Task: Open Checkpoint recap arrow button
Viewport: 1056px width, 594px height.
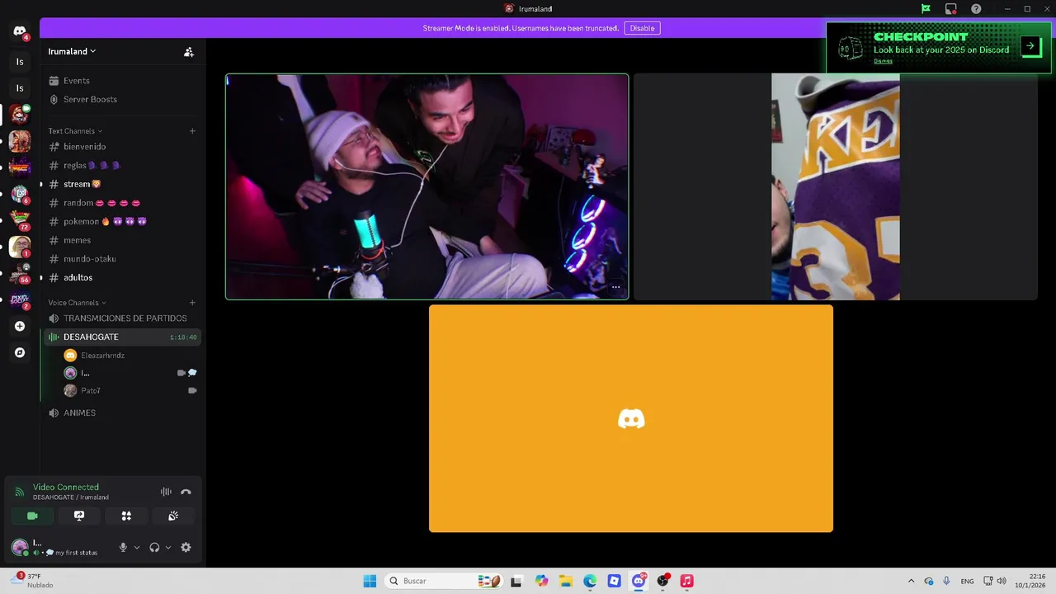Action: pyautogui.click(x=1030, y=46)
